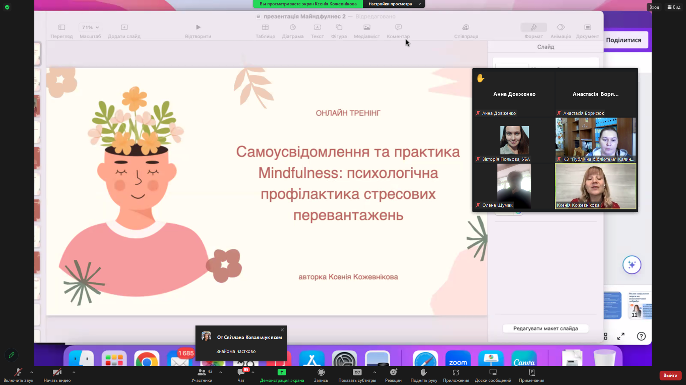Click the Поділитися share button

tap(624, 40)
